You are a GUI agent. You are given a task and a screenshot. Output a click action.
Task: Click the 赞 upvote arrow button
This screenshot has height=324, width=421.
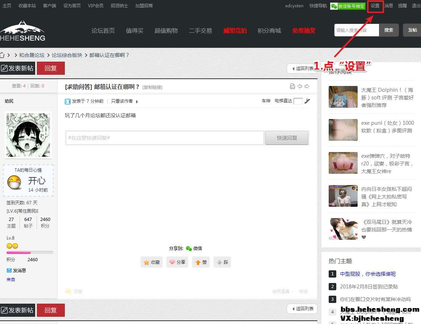(x=201, y=262)
